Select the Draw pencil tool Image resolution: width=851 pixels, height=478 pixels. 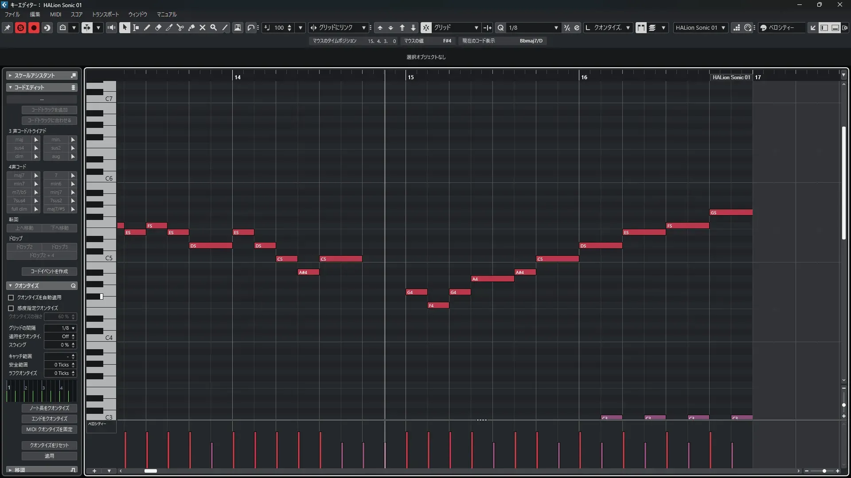point(147,27)
